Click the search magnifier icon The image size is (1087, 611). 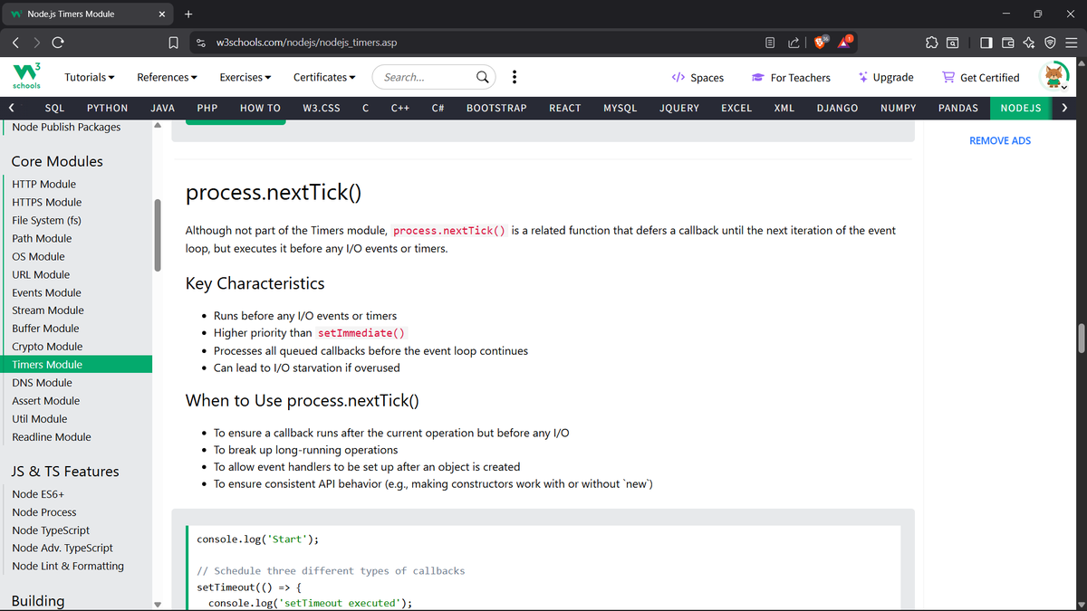tap(484, 77)
